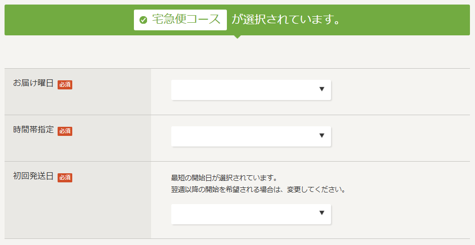475x245 pixels.
Task: Click the checkmark icon beside 宅急便コース
Action: pos(144,20)
